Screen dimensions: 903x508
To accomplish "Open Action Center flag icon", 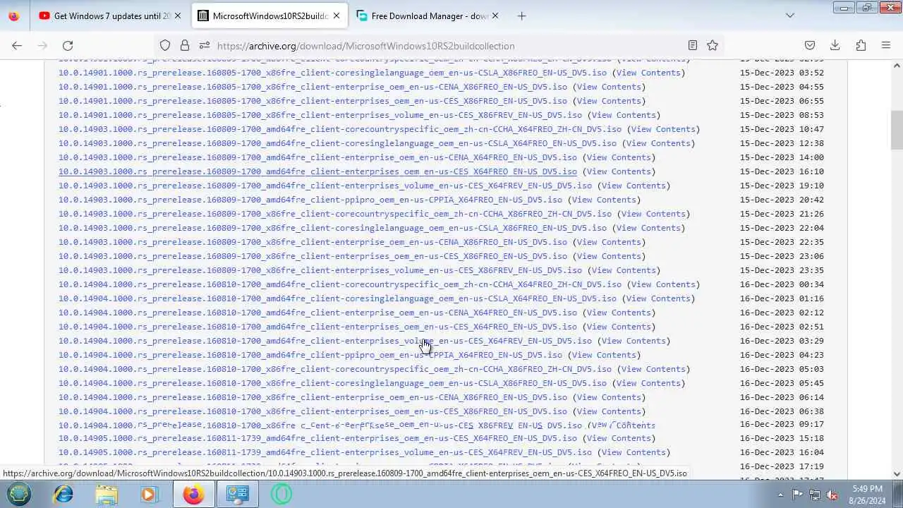I will point(797,495).
